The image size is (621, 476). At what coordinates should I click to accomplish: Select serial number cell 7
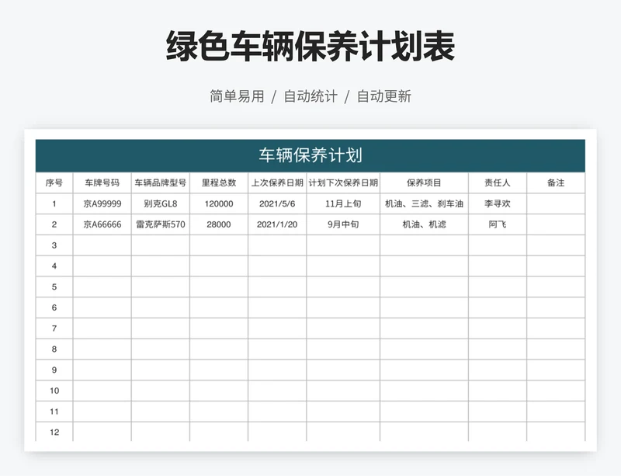click(54, 328)
